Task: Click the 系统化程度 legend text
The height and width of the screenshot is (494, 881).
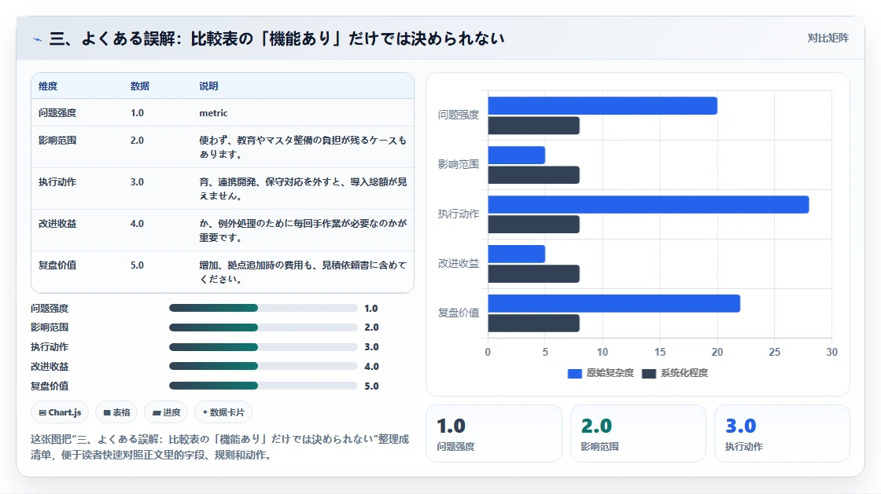Action: point(684,373)
